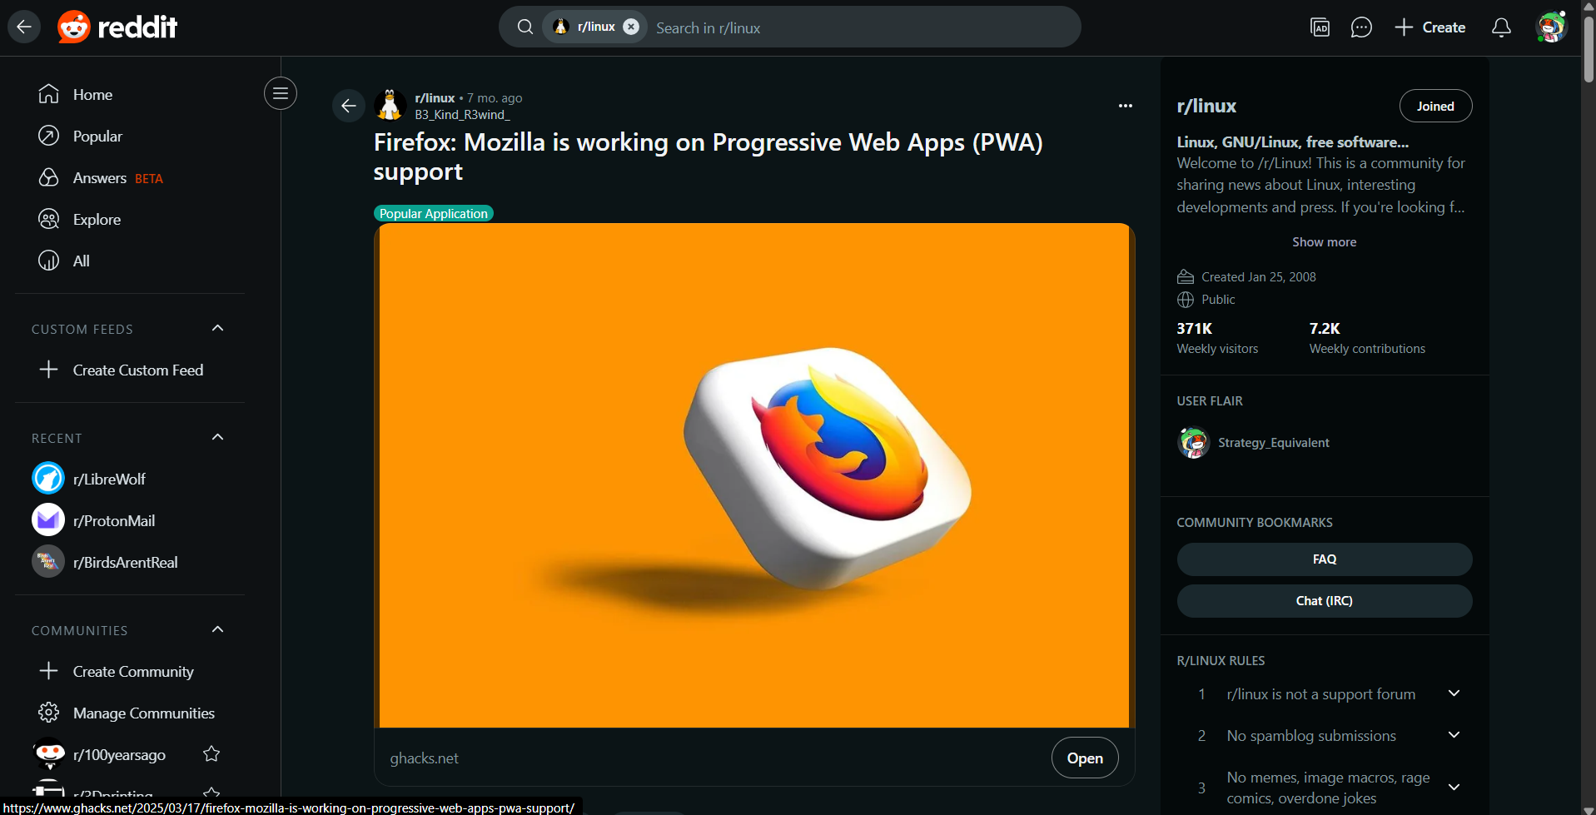Favorite r/100yearsago with the star
1596x815 pixels.
pos(211,754)
